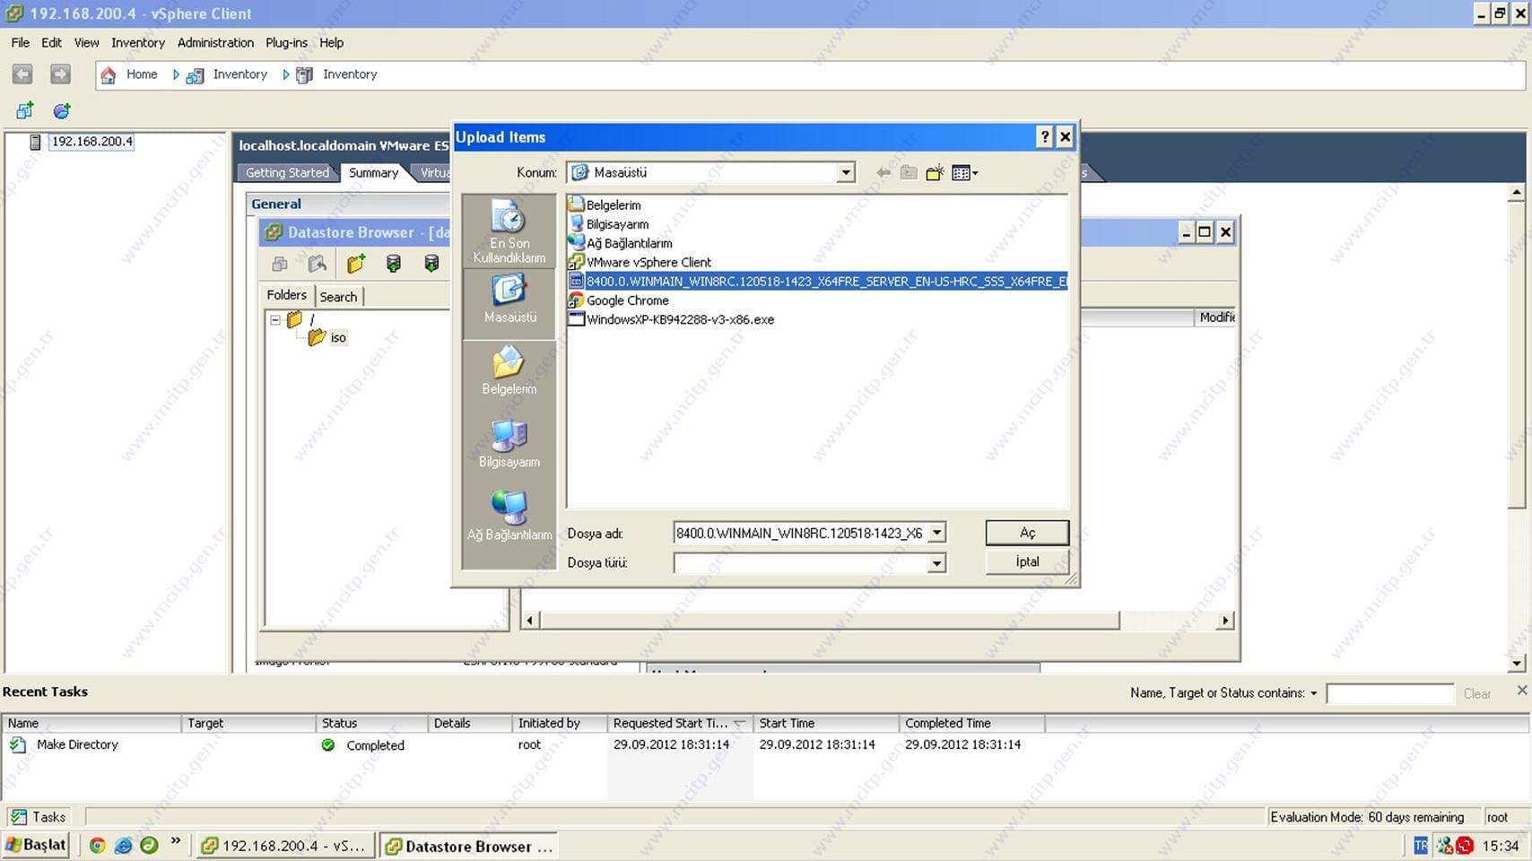Switch to 192.168.200.4 vSphere taskbar button
Screen dimensions: 1532x861
pyautogui.click(x=284, y=846)
